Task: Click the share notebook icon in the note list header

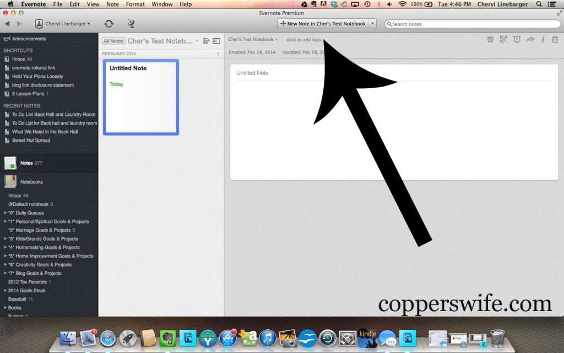Action: [x=206, y=41]
